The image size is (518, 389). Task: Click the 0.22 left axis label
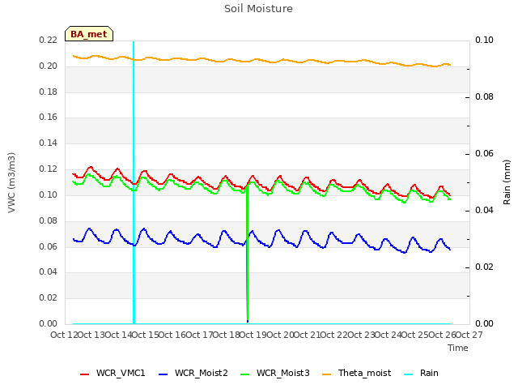[49, 41]
